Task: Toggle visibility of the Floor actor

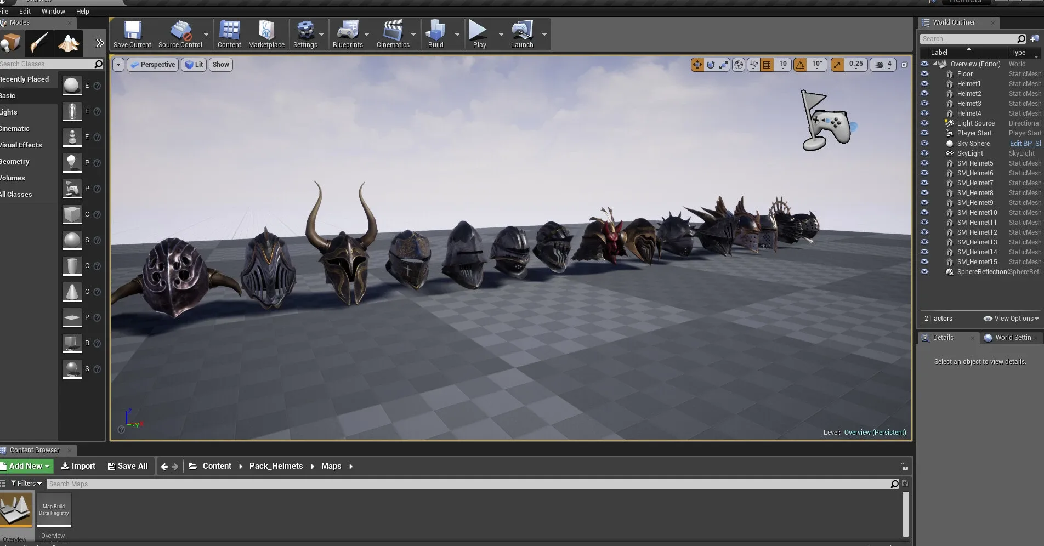Action: click(924, 73)
